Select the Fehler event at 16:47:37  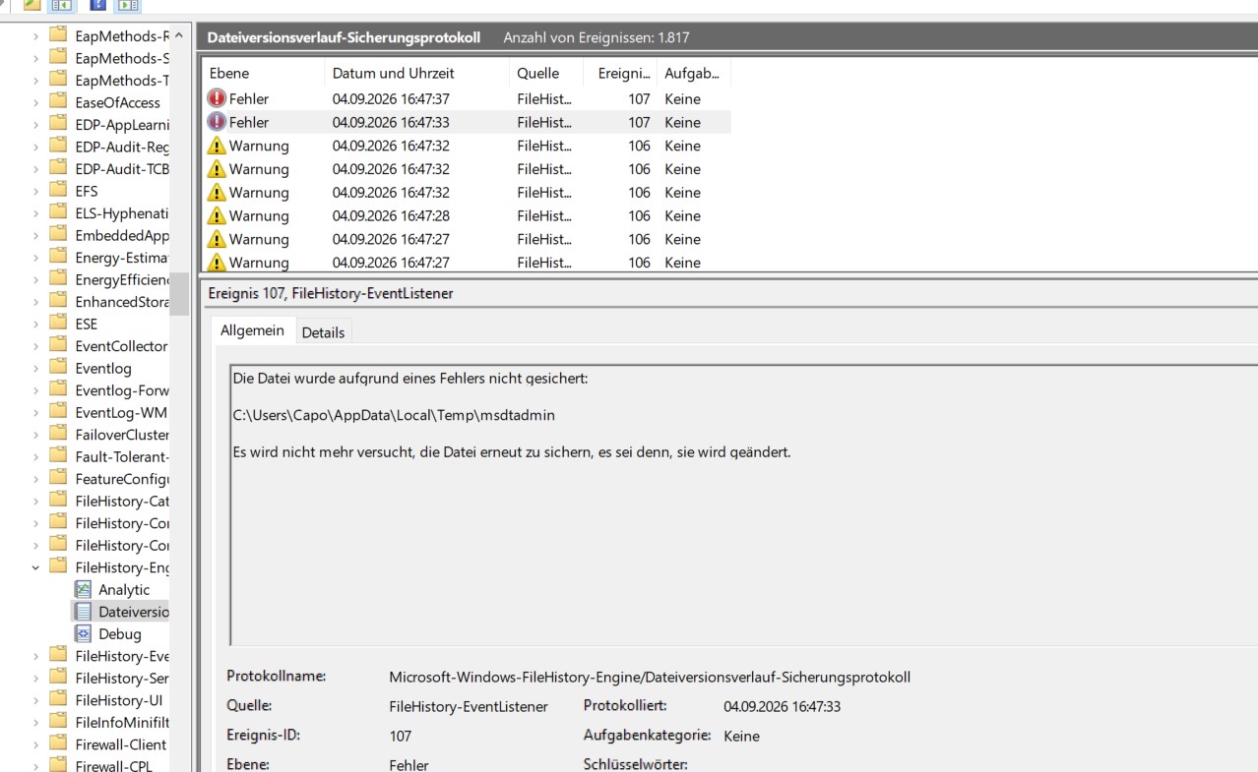point(466,99)
